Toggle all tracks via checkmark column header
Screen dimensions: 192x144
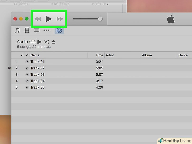(x=27, y=55)
